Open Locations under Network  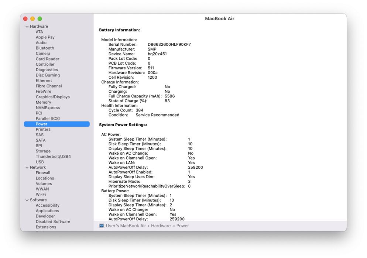coord(45,178)
